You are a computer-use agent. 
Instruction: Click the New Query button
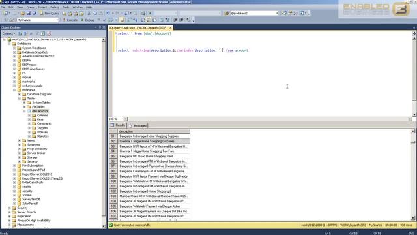coord(50,13)
